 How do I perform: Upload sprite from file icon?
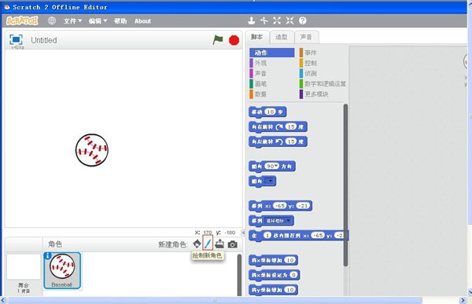pos(219,244)
